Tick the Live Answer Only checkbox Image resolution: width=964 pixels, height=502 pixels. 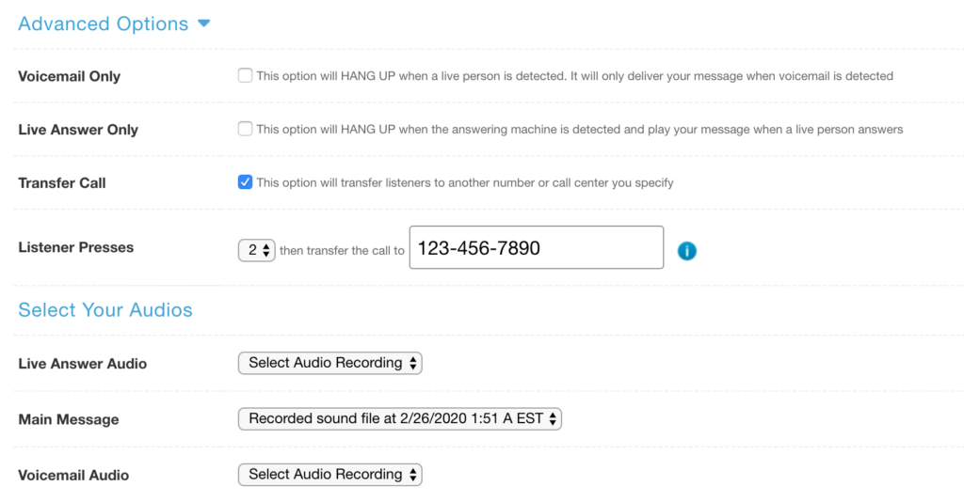245,129
